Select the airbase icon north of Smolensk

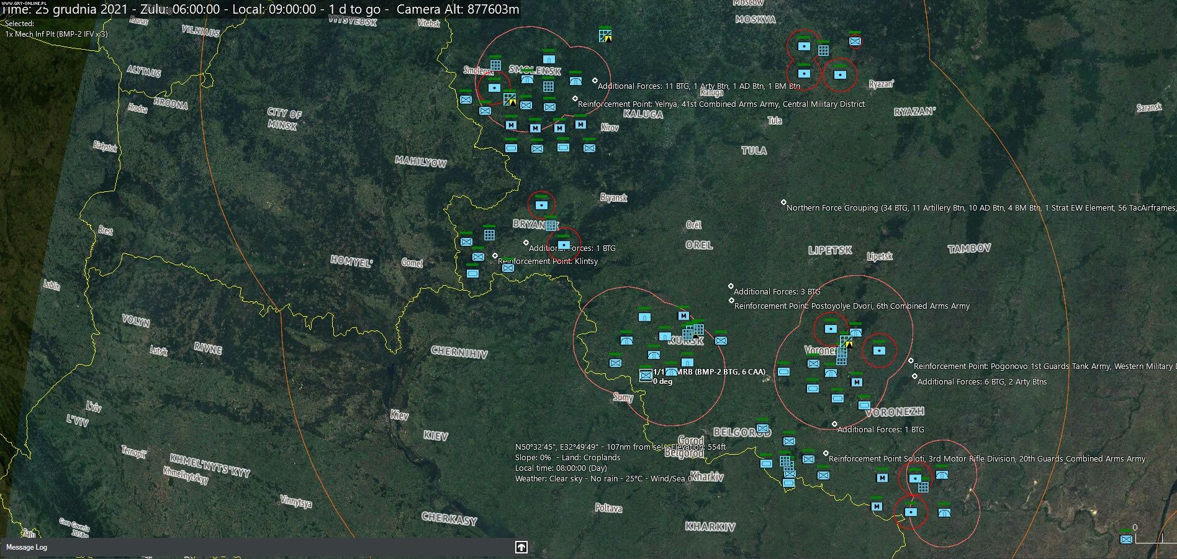[605, 35]
